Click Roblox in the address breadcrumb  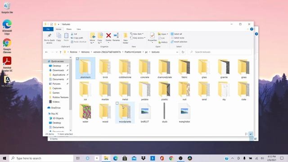pyautogui.click(x=74, y=52)
